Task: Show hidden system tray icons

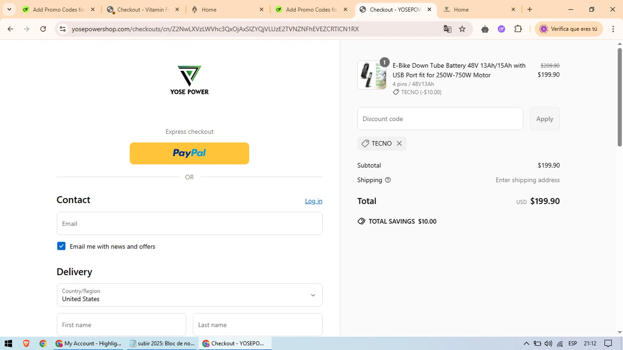Action: click(x=526, y=343)
